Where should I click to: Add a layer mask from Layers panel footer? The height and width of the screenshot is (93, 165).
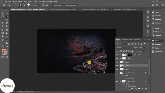(x=132, y=89)
